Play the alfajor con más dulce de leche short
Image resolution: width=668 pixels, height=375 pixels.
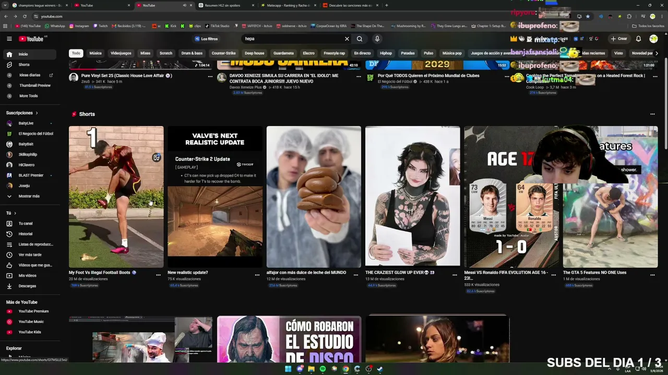tap(314, 197)
